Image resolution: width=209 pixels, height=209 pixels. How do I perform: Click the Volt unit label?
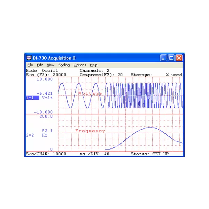pyautogui.click(x=47, y=98)
